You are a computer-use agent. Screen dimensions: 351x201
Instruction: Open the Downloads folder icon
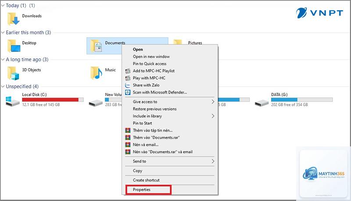(14, 19)
